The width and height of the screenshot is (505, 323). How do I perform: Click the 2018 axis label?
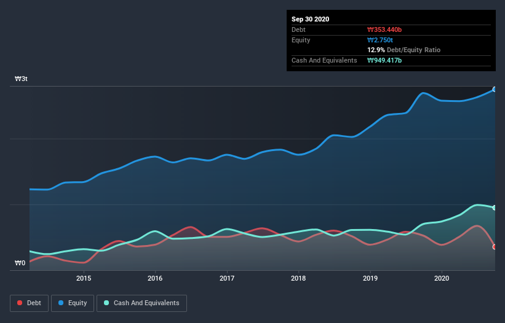pyautogui.click(x=298, y=278)
